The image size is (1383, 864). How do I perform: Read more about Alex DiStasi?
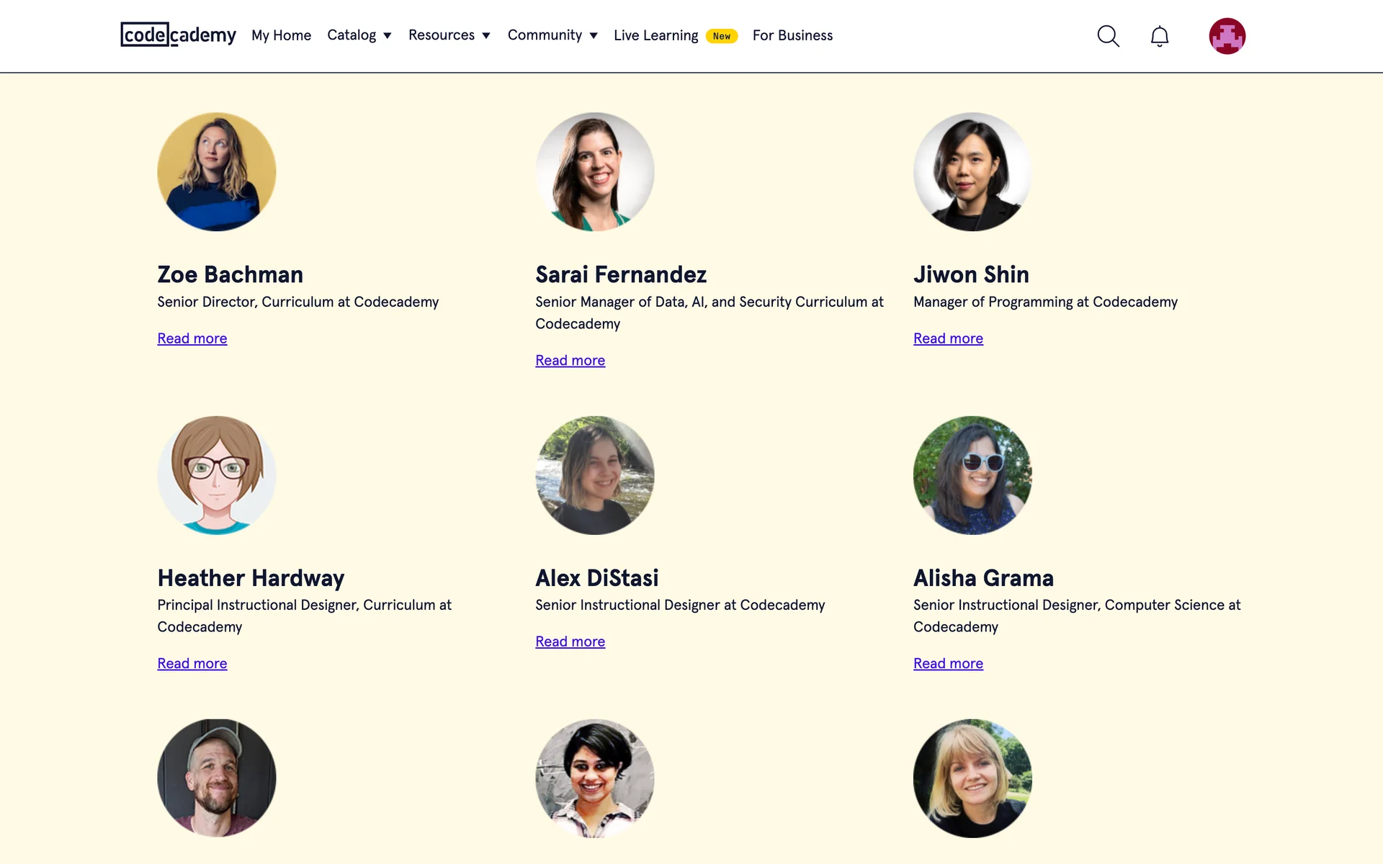pyautogui.click(x=570, y=642)
